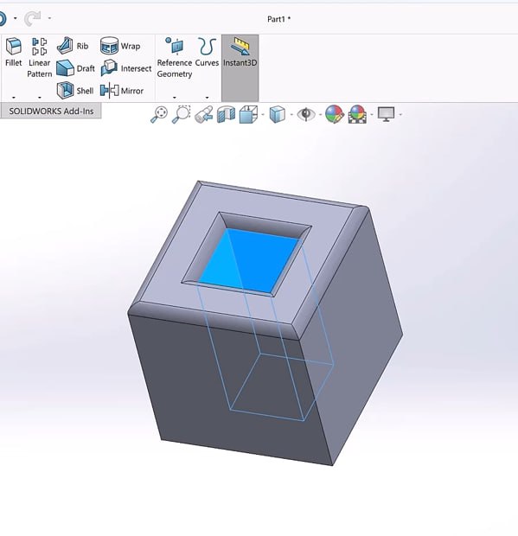Open the Linear Pattern tool
518x536 pixels.
(x=39, y=57)
